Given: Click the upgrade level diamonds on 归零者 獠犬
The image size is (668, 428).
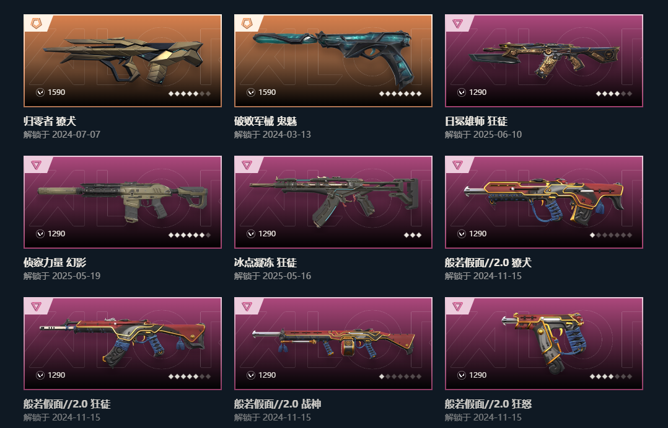Looking at the screenshot, I should point(190,94).
